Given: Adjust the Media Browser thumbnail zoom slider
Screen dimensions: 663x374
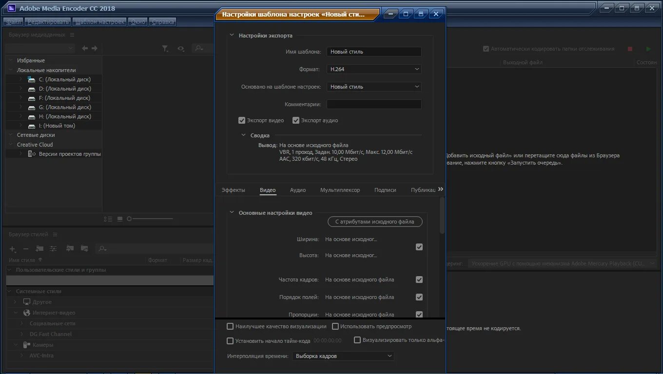Looking at the screenshot, I should 150,219.
